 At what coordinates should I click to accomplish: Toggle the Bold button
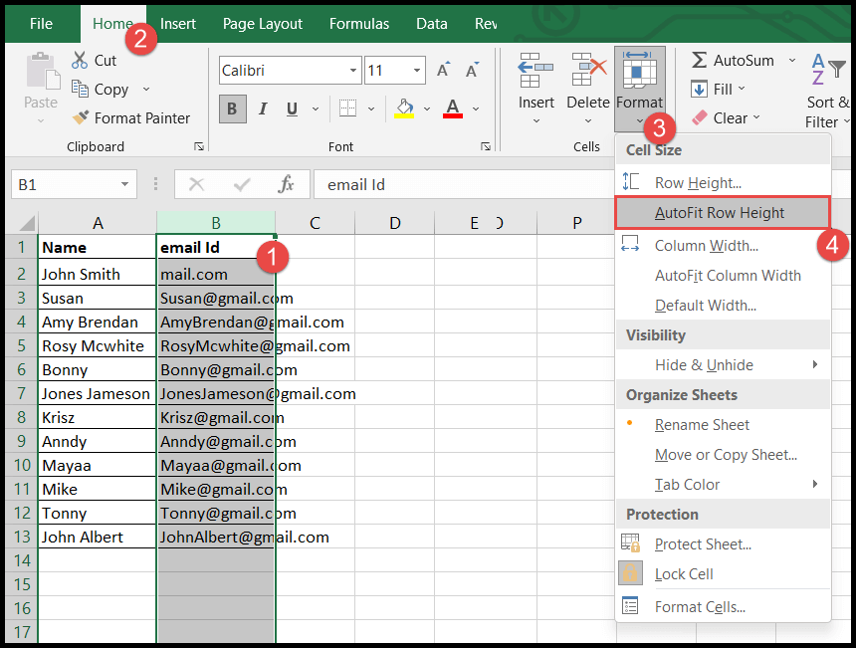tap(233, 108)
